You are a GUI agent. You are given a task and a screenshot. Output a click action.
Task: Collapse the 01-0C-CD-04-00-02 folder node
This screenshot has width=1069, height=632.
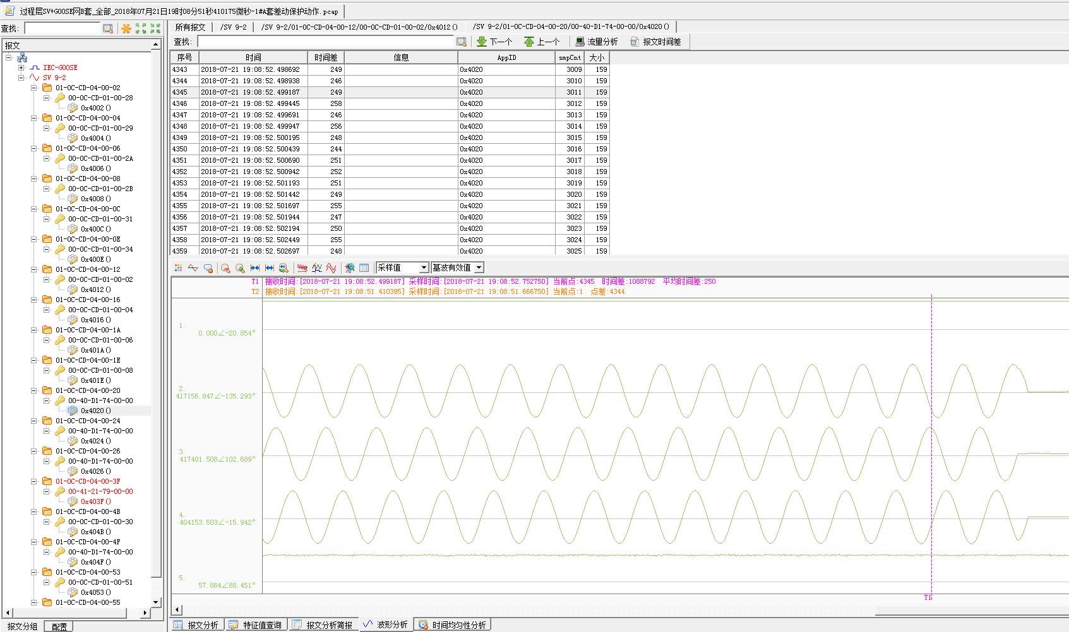pos(34,88)
